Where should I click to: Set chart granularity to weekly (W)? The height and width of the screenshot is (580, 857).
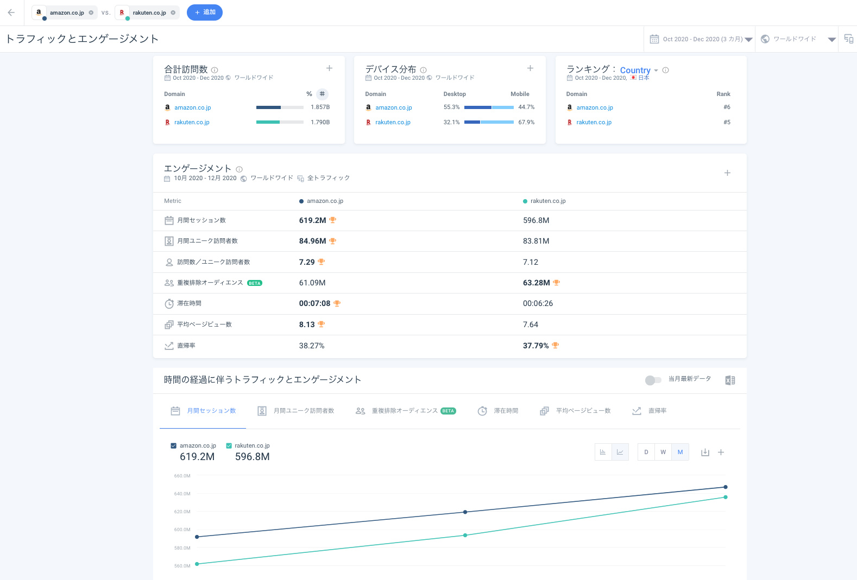tap(663, 452)
